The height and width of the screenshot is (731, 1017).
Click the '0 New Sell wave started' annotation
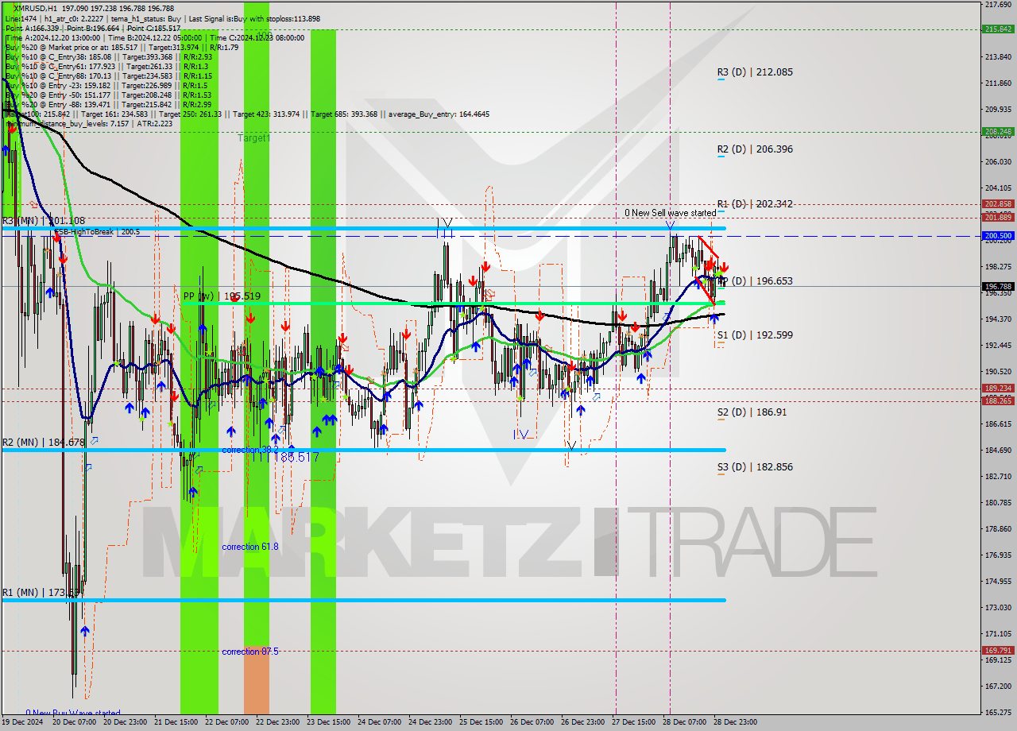click(670, 213)
